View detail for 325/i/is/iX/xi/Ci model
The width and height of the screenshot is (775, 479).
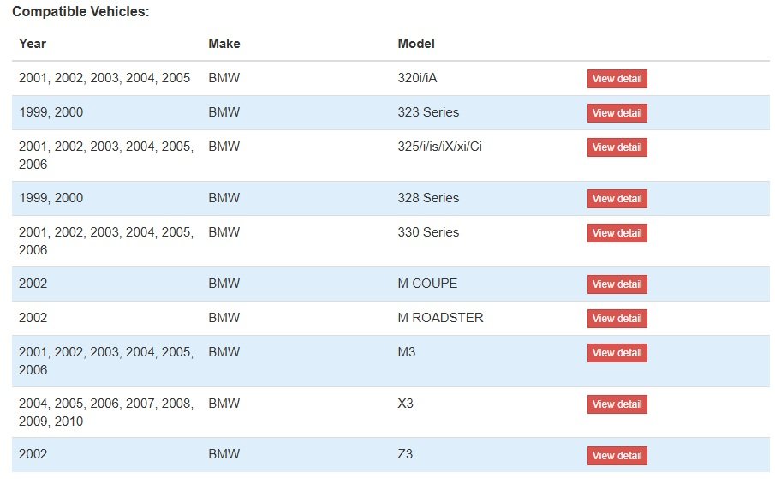click(617, 147)
